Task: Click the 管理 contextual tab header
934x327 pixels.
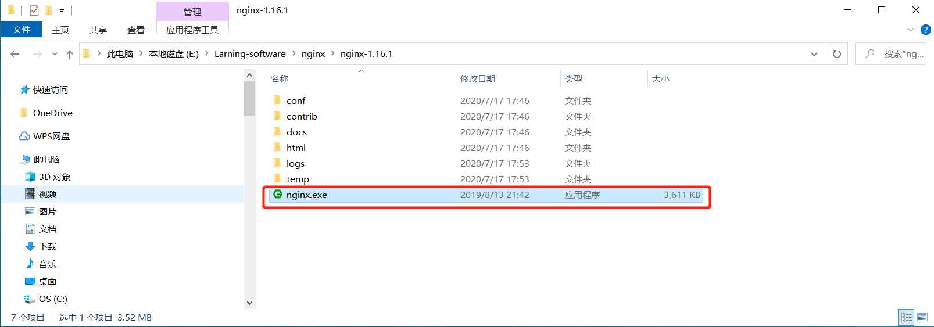Action: pyautogui.click(x=192, y=12)
